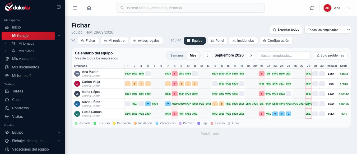Viewport: 357px width, 154px height.
Task: Toggle Solo problemas filter
Action: click(x=330, y=55)
